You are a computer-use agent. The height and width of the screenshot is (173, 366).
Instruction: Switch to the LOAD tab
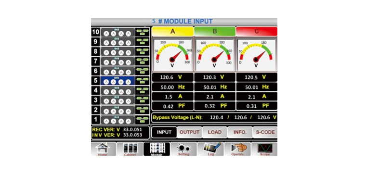click(x=214, y=132)
